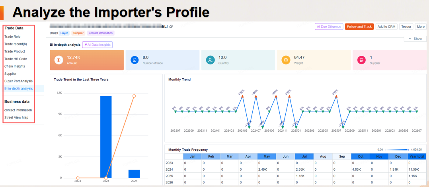Click the 202507 label on monthly trend axis

[x=336, y=131]
